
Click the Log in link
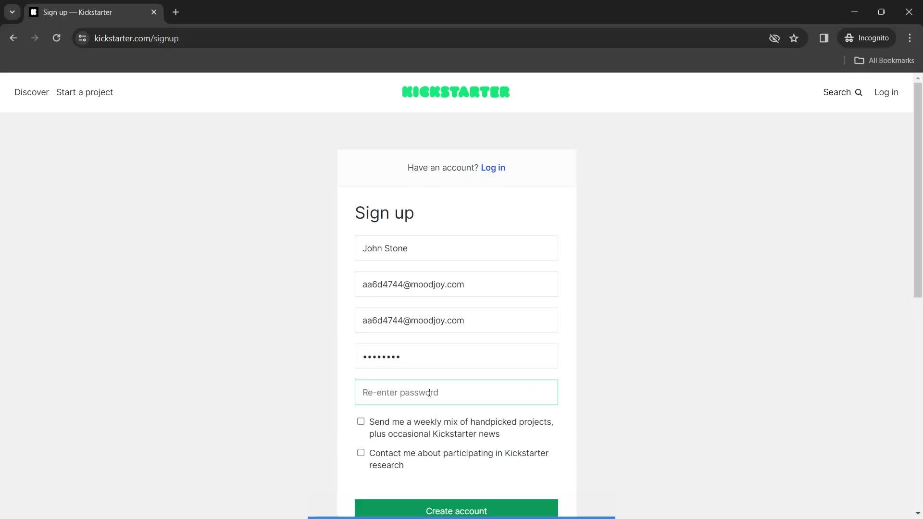tap(493, 167)
